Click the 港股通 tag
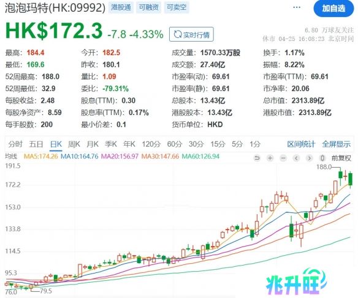 click(121, 7)
